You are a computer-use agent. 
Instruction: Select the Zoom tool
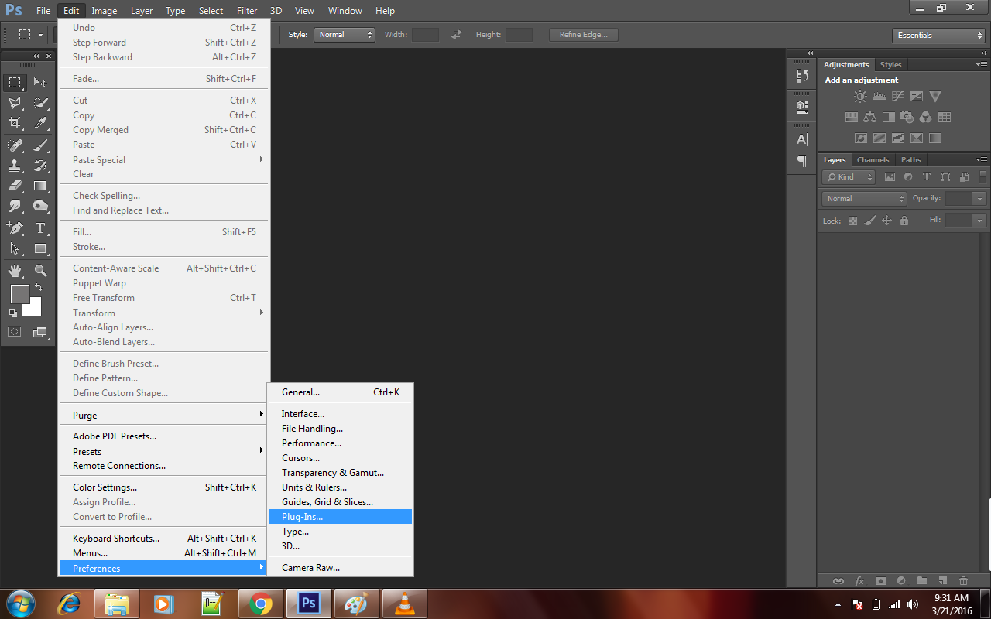[40, 271]
